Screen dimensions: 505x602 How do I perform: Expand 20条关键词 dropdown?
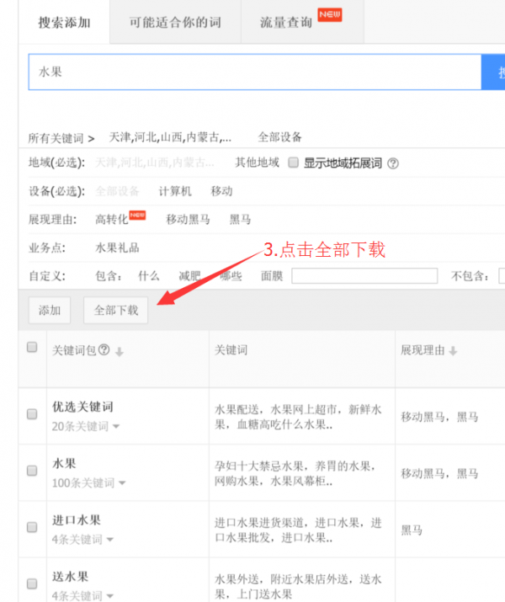point(86,426)
